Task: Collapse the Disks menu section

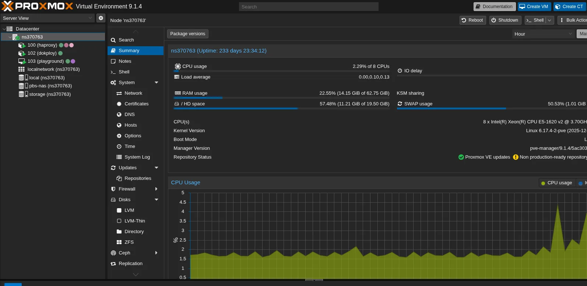Action: (x=157, y=200)
